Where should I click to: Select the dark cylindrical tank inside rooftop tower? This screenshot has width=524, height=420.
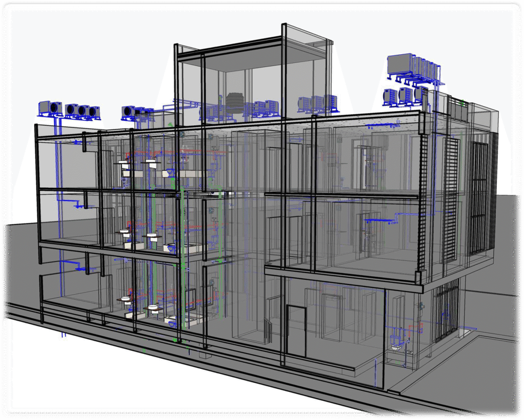coord(235,102)
